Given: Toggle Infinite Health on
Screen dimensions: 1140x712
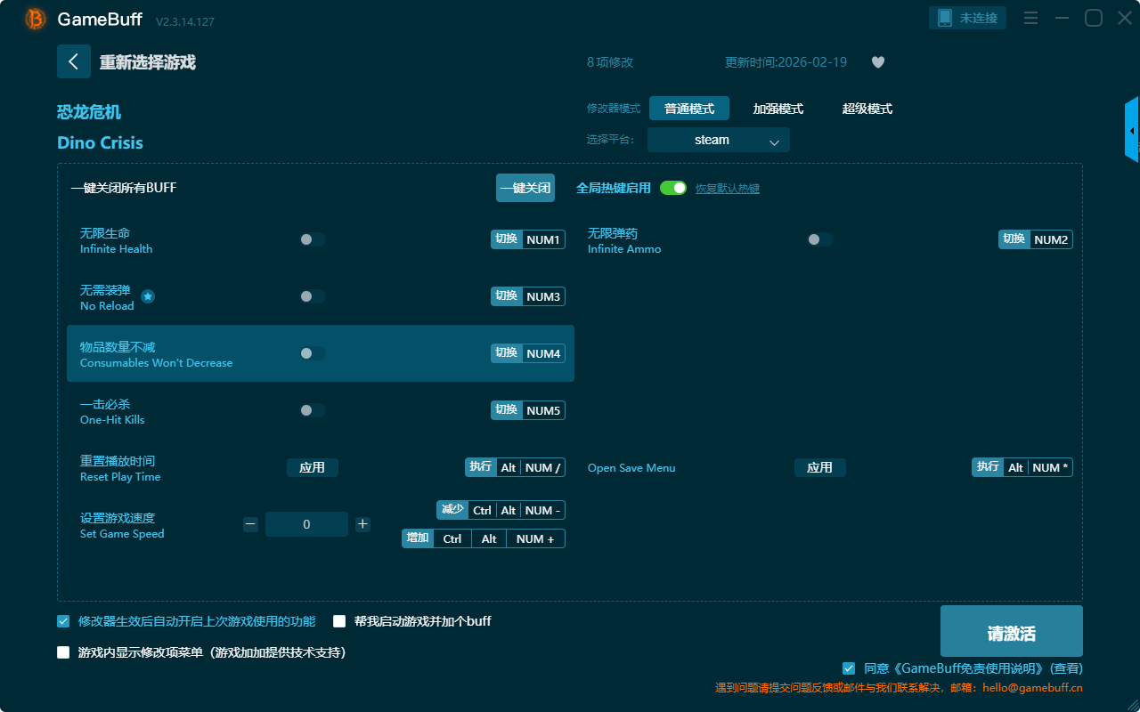Looking at the screenshot, I should point(312,239).
